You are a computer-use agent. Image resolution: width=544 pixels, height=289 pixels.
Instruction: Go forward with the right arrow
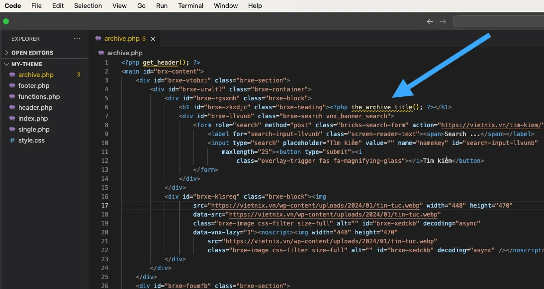tap(443, 21)
